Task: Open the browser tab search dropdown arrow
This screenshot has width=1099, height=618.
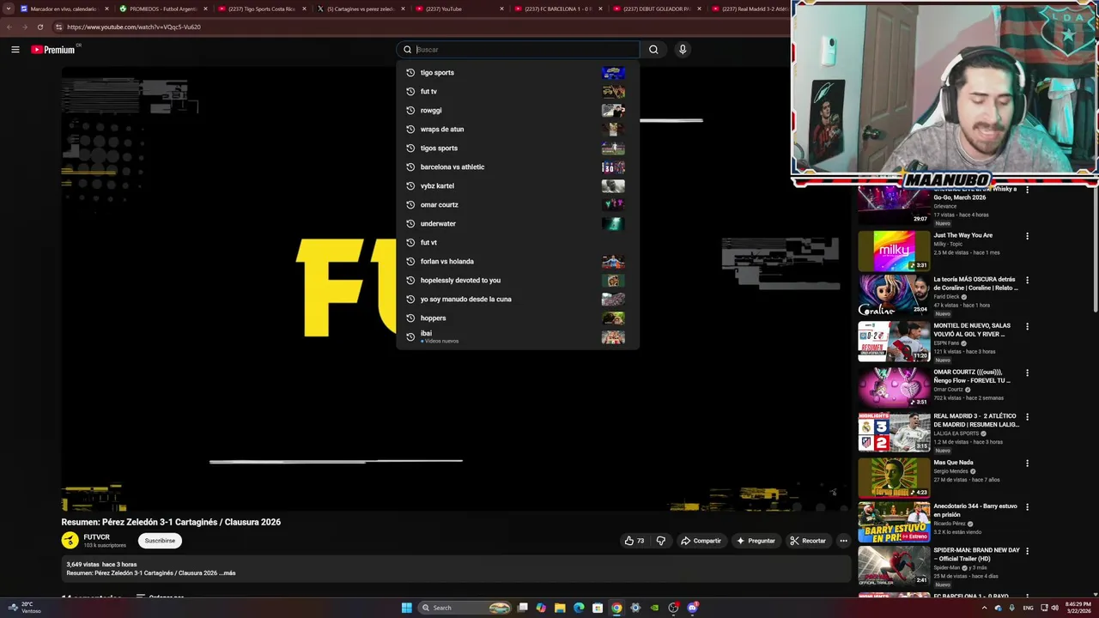Action: (9, 9)
